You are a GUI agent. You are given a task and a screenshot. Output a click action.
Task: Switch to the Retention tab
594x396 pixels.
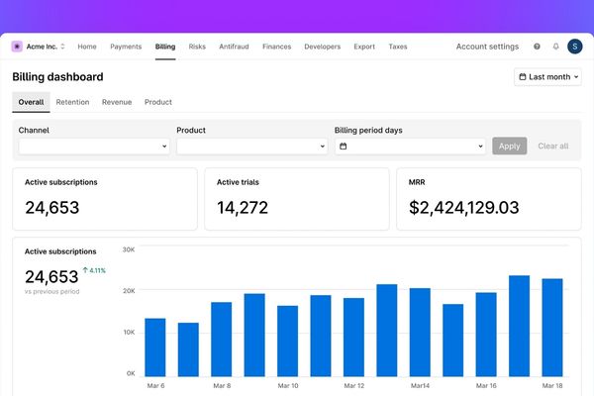tap(72, 102)
